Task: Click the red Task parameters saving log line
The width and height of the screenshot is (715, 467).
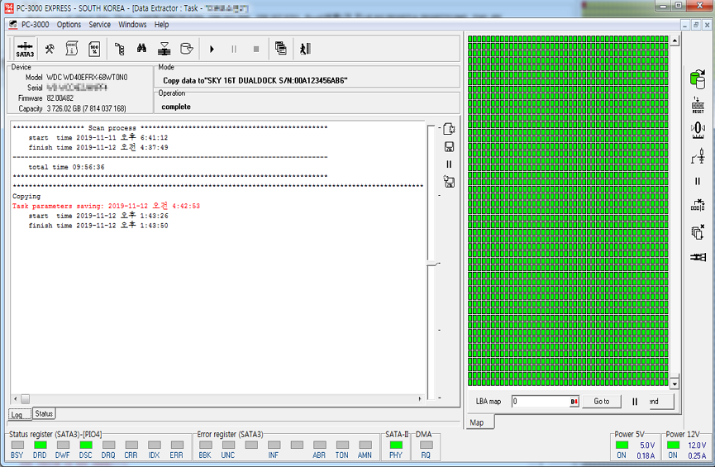Action: coord(106,206)
